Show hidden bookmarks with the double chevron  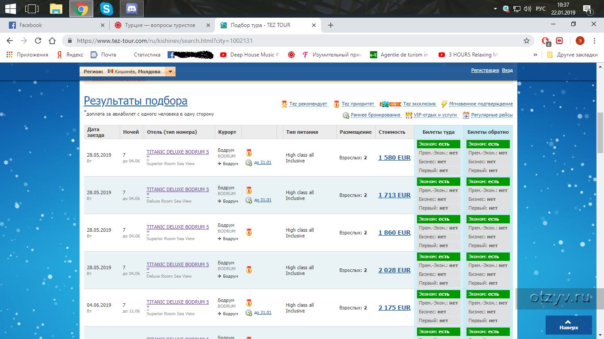535,55
